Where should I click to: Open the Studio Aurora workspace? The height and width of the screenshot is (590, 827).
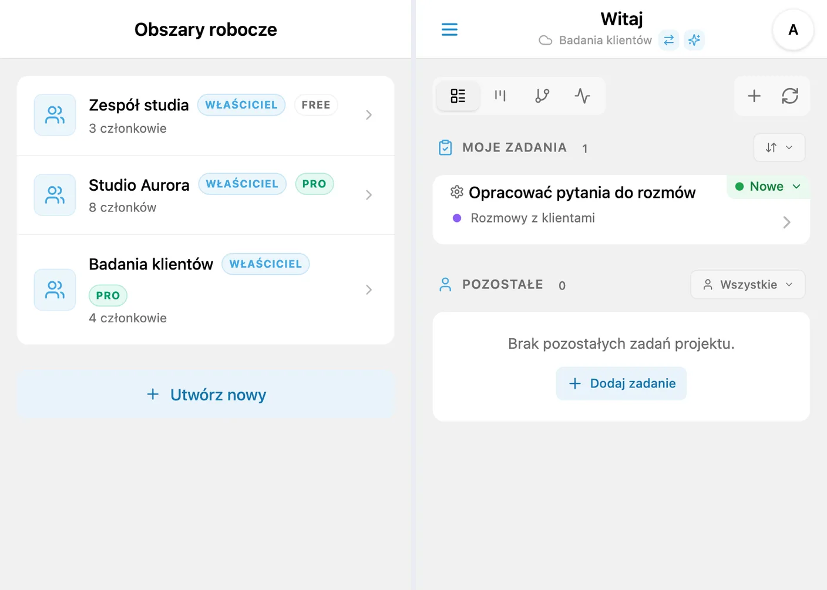tap(206, 195)
